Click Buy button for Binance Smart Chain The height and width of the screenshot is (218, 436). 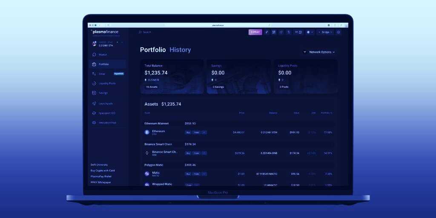tap(188, 153)
